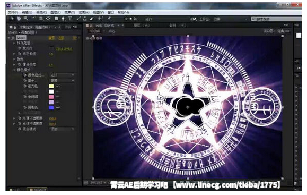Click the view axis mode icon
The height and width of the screenshot is (195, 307).
[x=135, y=19]
